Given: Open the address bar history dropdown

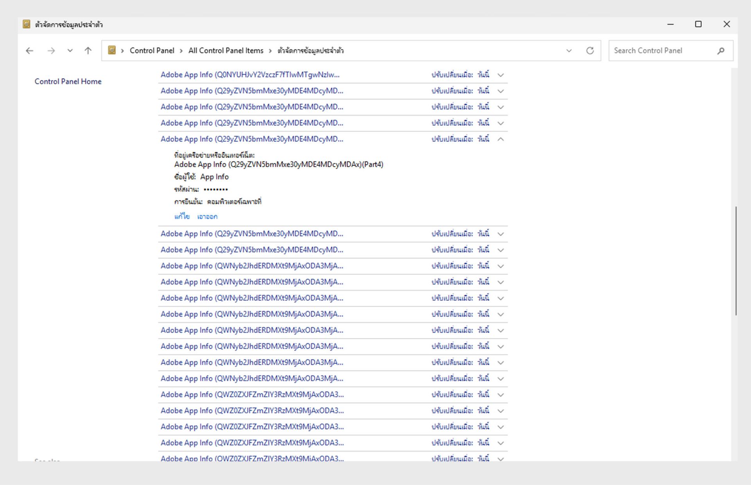Looking at the screenshot, I should pos(569,50).
